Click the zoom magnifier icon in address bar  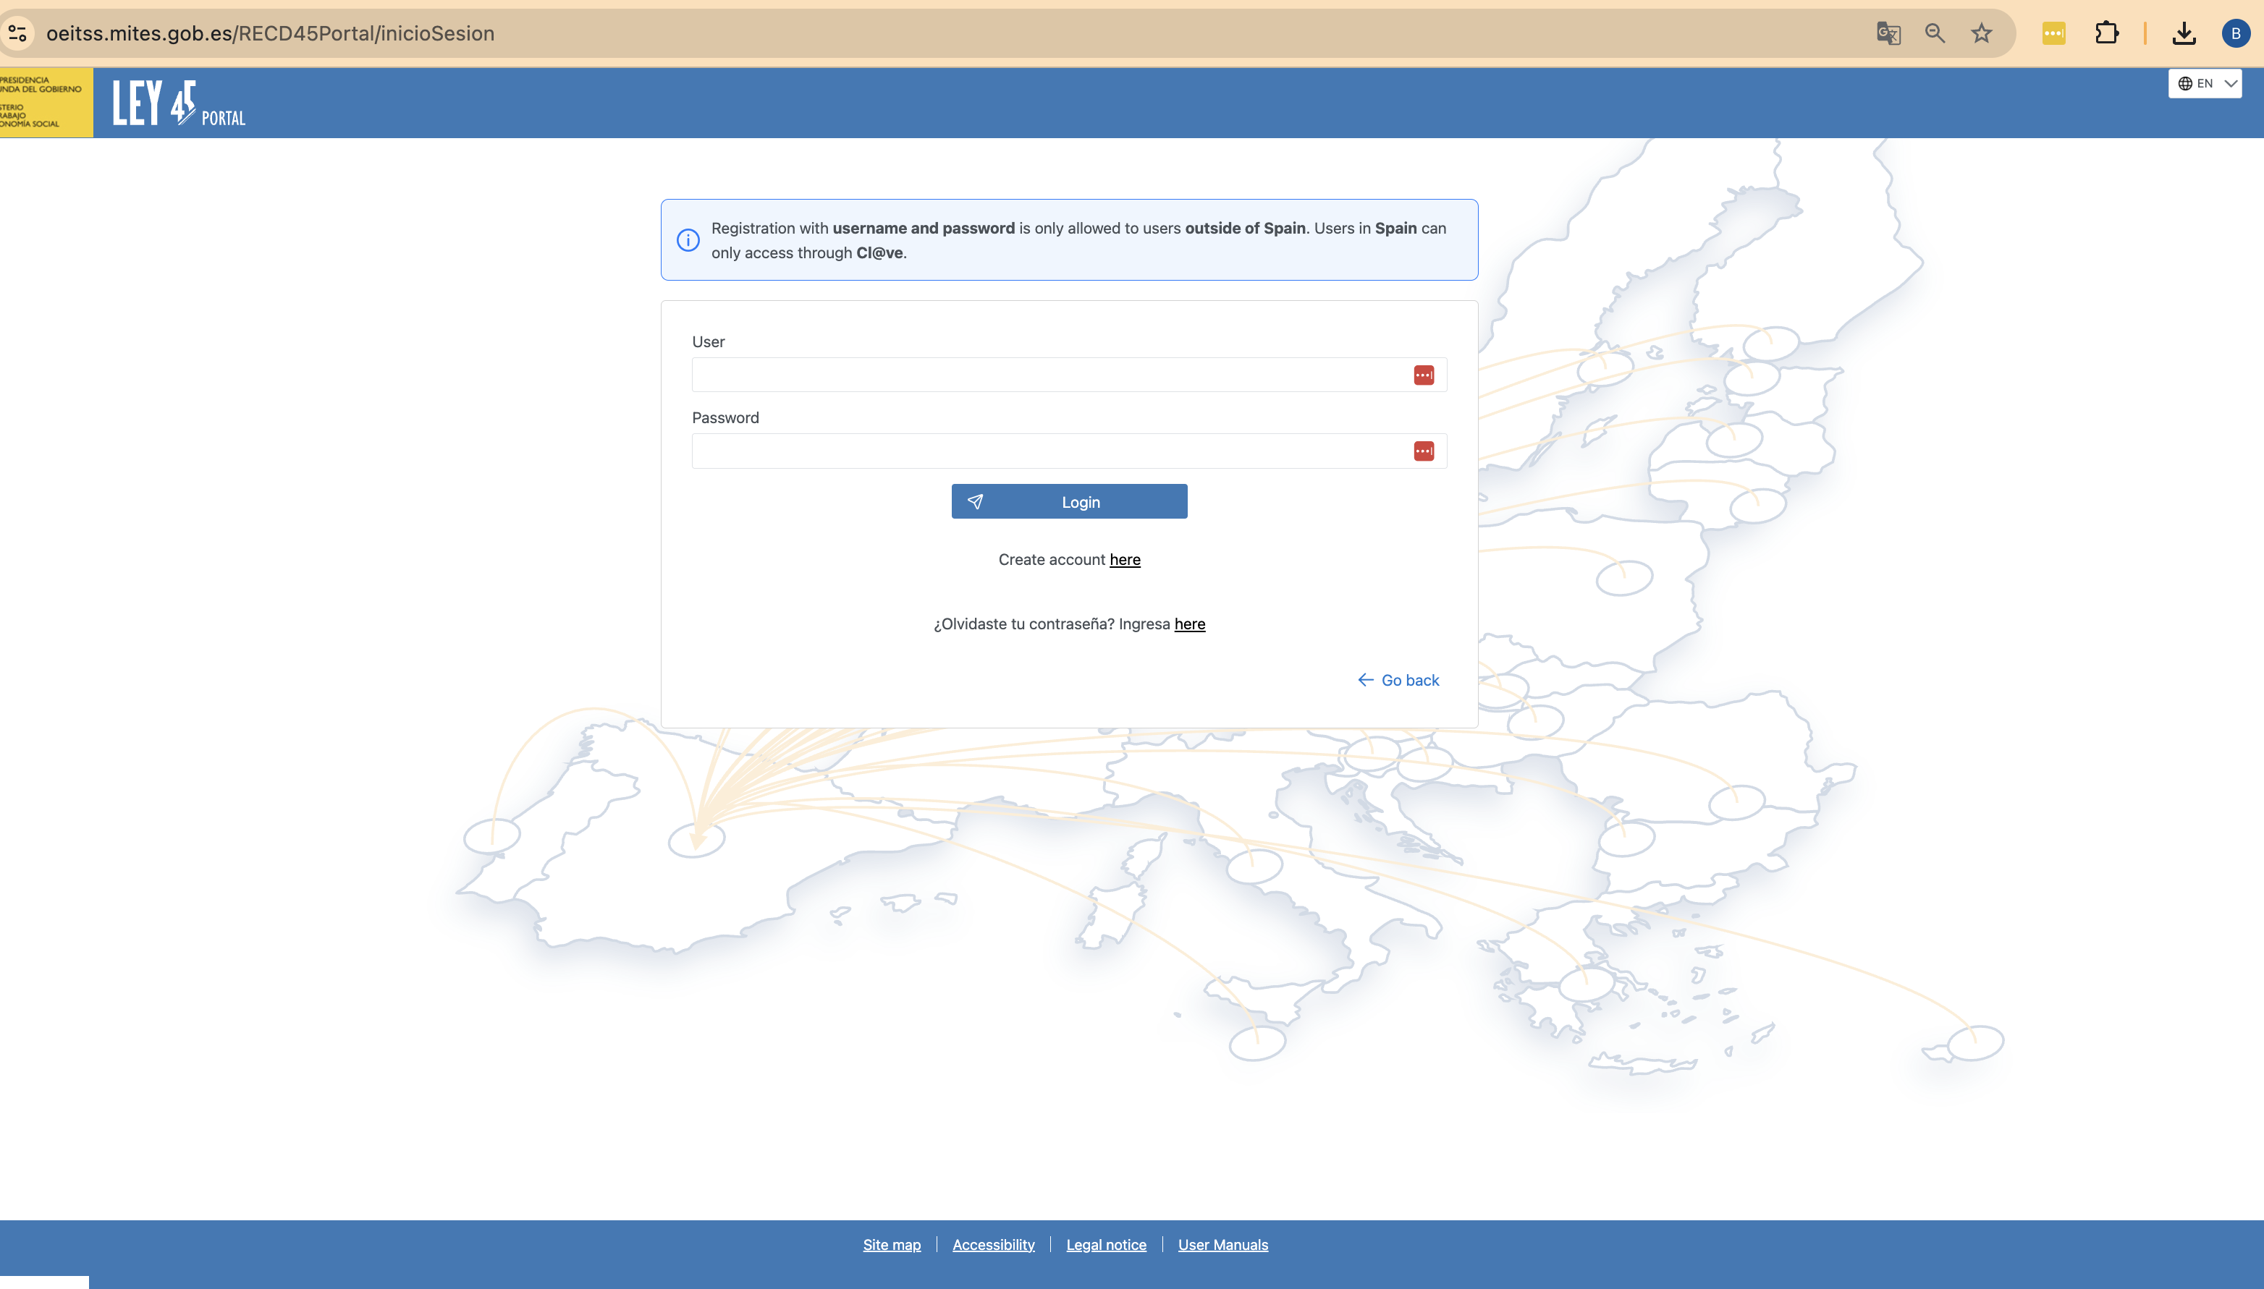[1935, 34]
